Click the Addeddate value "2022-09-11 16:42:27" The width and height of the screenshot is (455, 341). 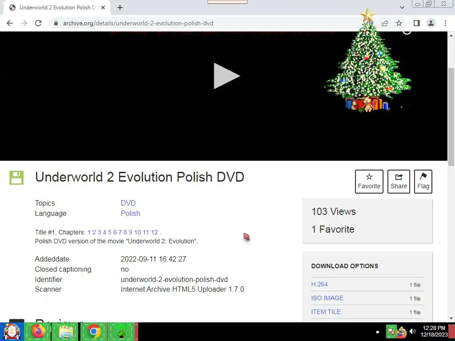153,259
